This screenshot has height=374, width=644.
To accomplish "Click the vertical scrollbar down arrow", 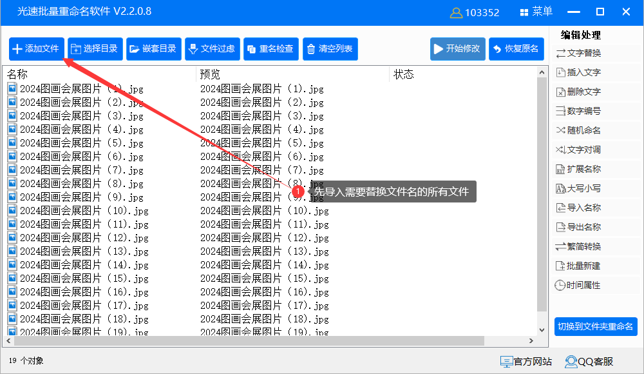I will point(542,330).
